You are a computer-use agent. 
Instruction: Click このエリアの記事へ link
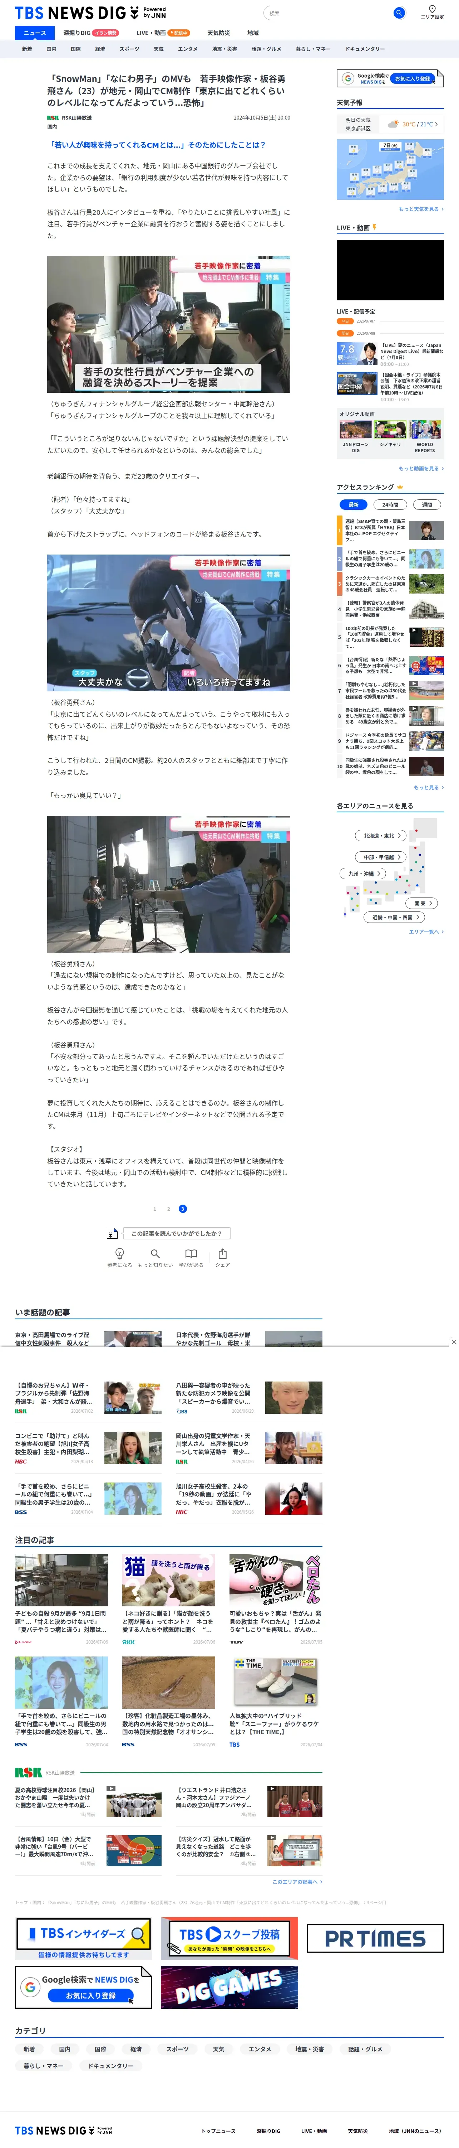pyautogui.click(x=297, y=1882)
